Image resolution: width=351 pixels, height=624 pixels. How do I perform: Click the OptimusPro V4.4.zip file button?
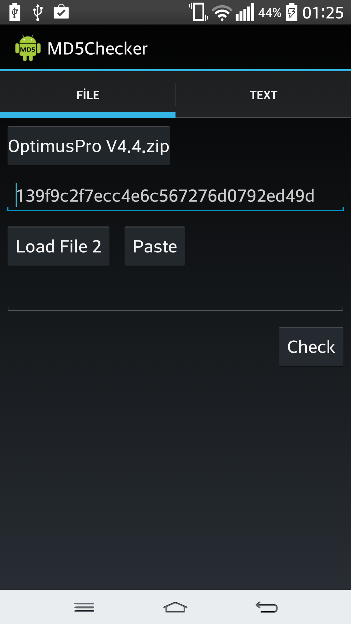(x=89, y=146)
